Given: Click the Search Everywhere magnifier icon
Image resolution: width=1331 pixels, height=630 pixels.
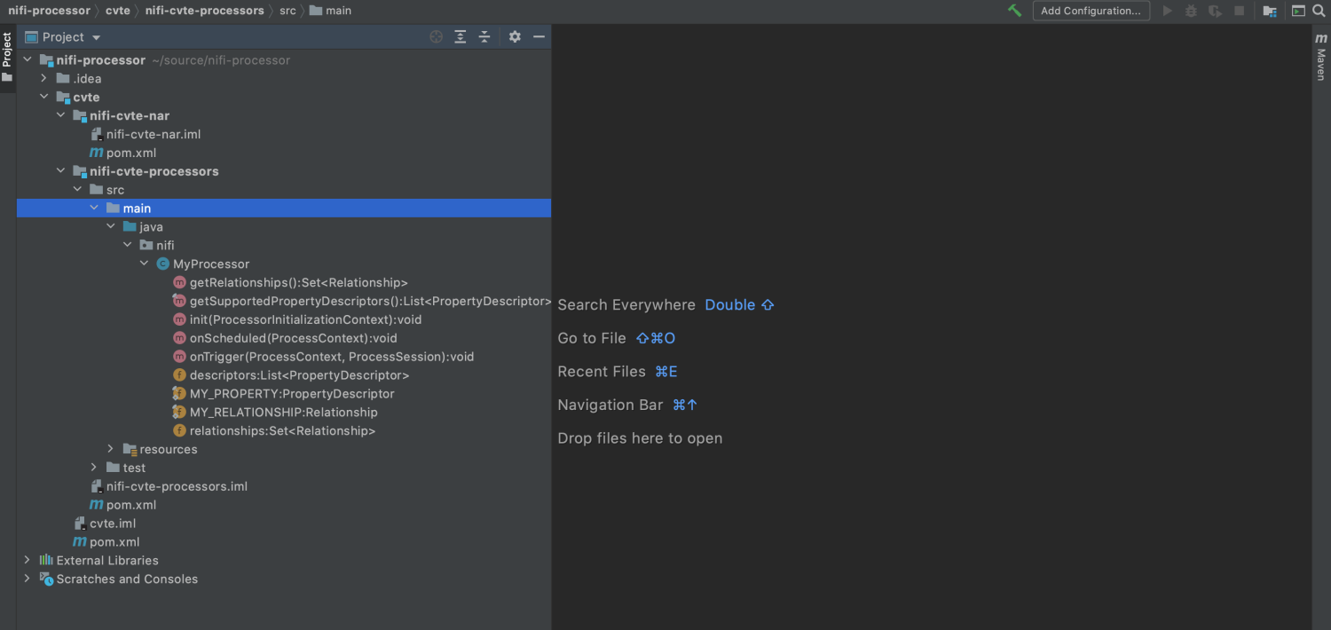Looking at the screenshot, I should 1319,11.
